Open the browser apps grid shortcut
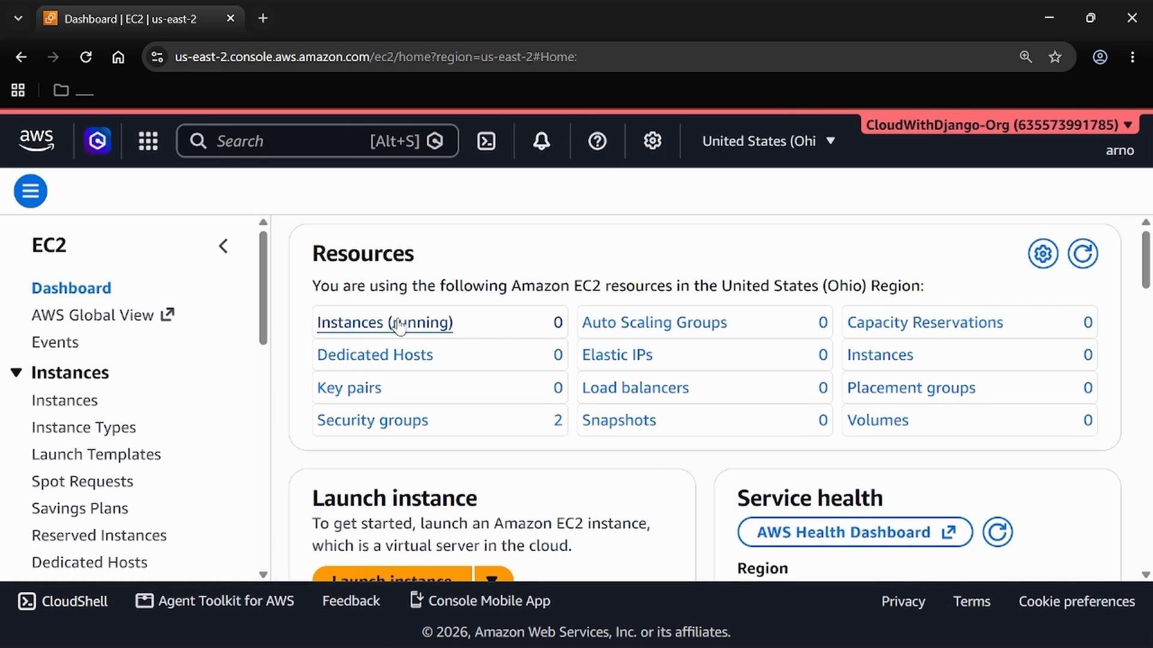This screenshot has height=648, width=1153. [18, 90]
